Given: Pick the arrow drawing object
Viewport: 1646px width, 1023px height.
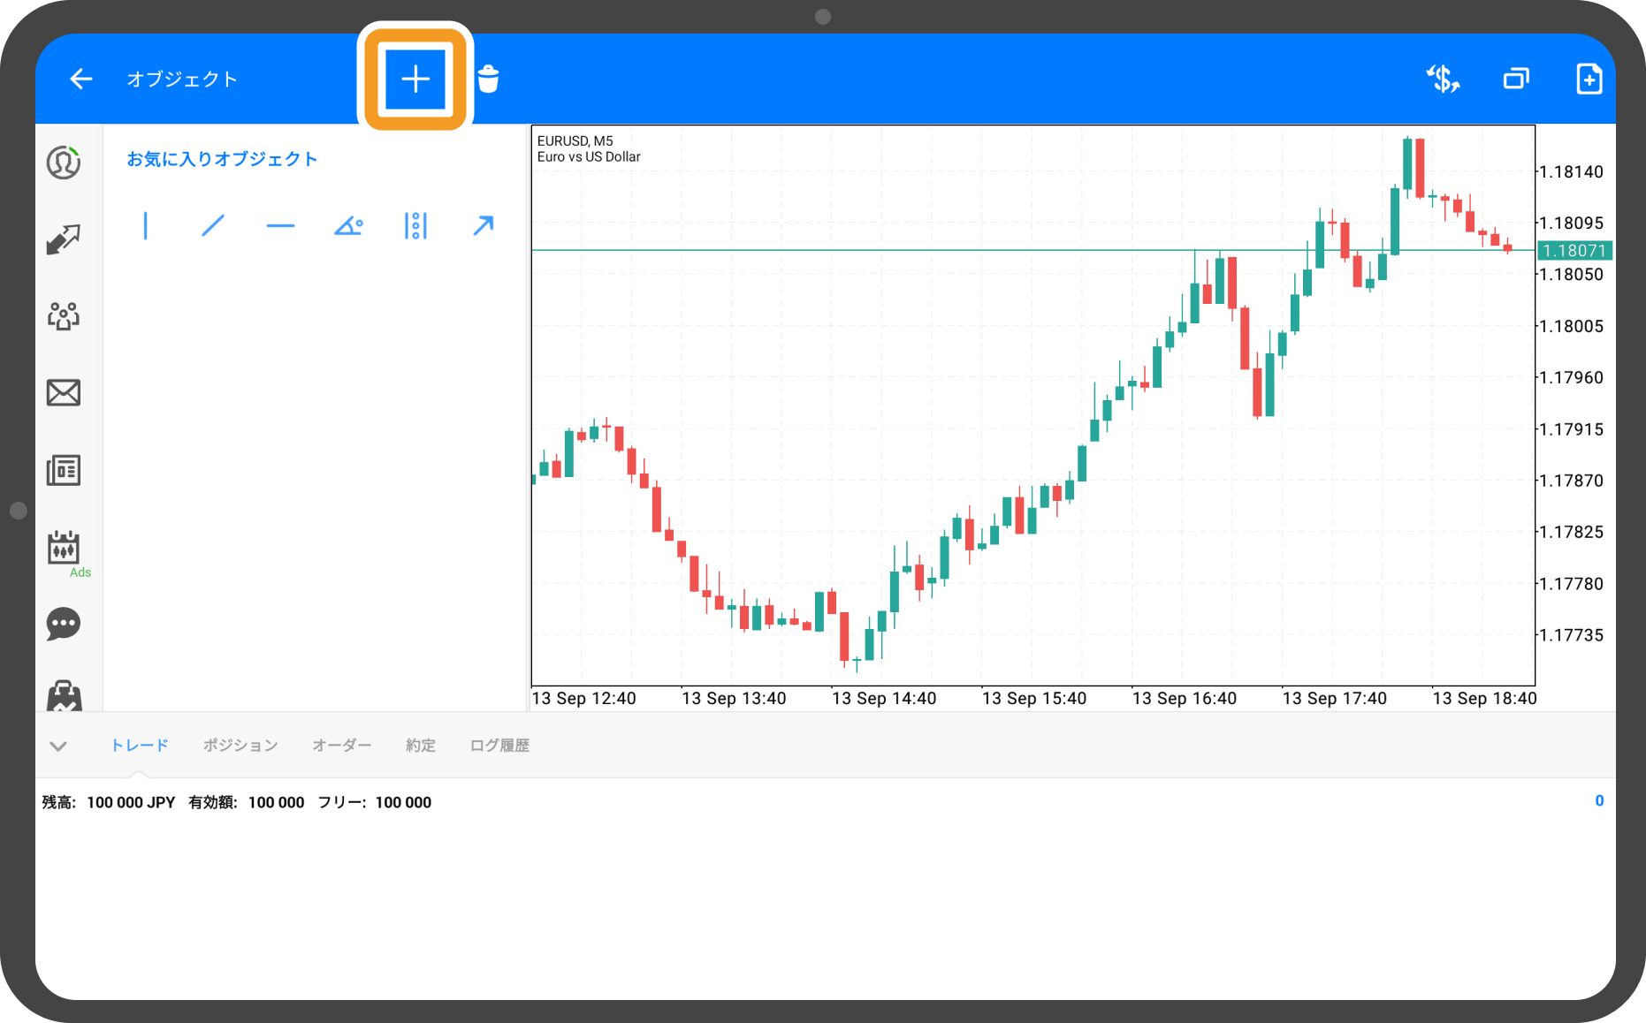Looking at the screenshot, I should tap(483, 226).
